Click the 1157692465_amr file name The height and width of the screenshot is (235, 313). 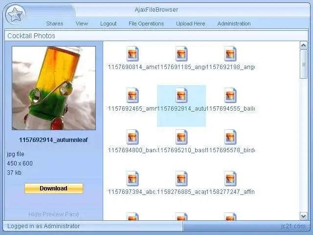[133, 109]
